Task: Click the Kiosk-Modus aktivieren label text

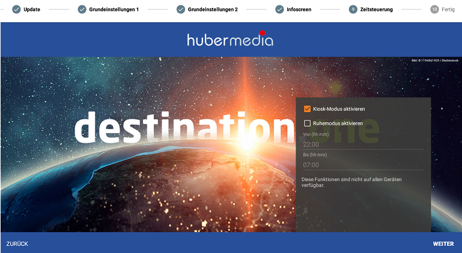Action: (x=339, y=109)
